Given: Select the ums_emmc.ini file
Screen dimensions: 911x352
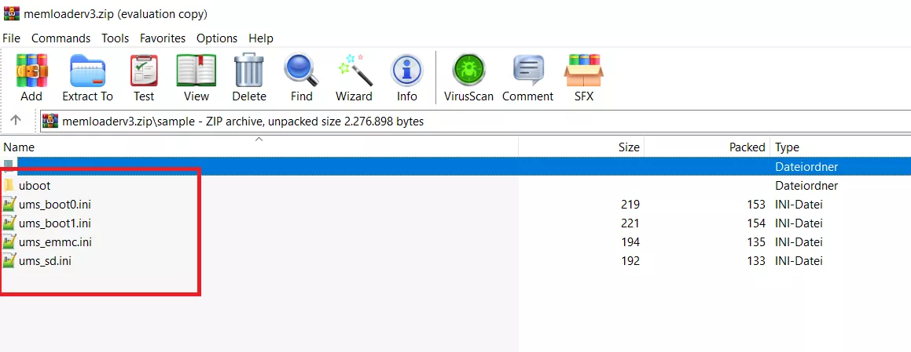Looking at the screenshot, I should tap(54, 242).
